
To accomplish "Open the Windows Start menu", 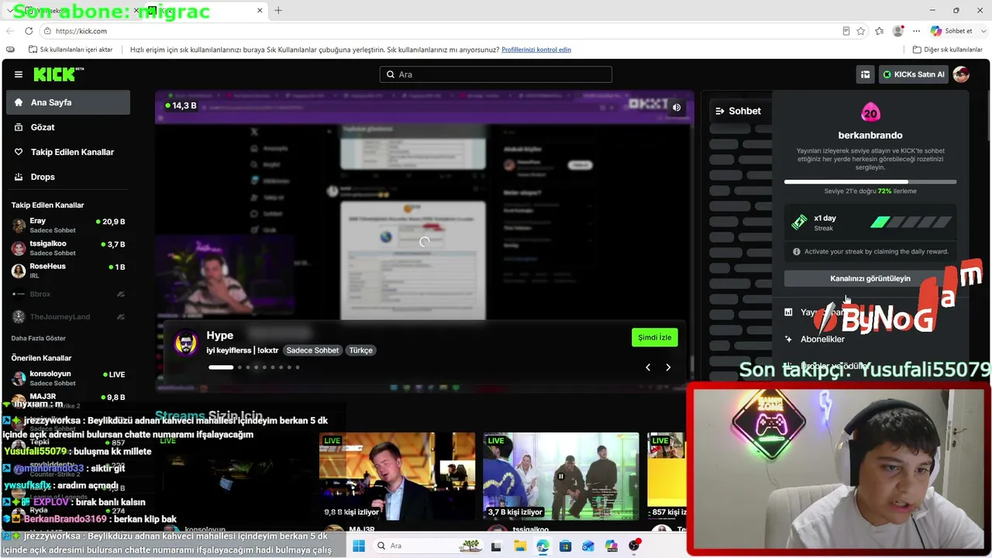I will click(358, 546).
